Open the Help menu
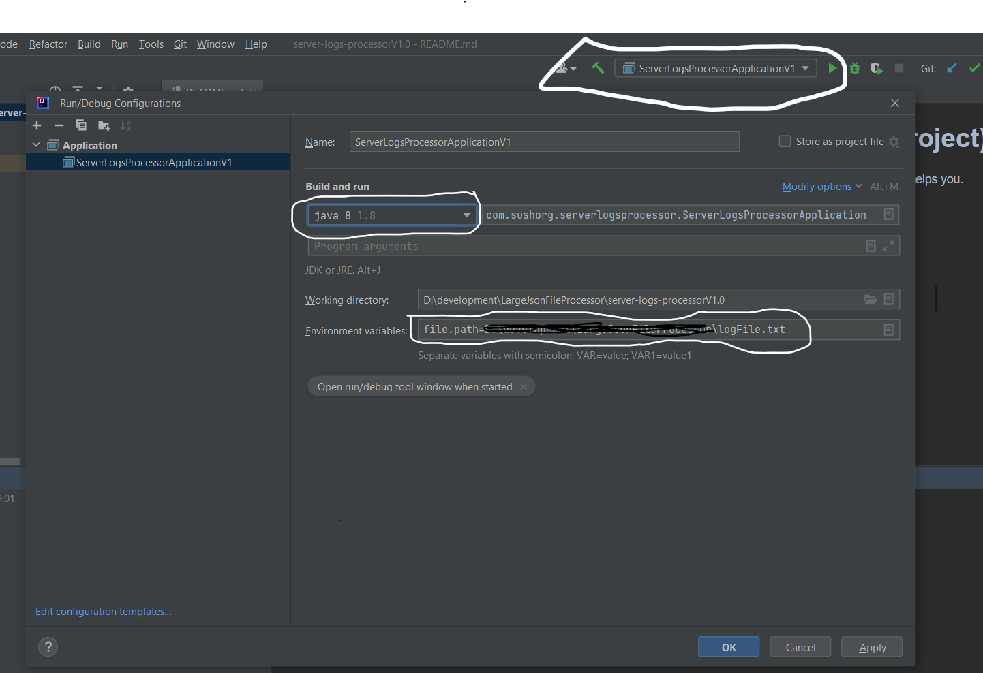Viewport: 983px width, 673px height. (x=256, y=44)
